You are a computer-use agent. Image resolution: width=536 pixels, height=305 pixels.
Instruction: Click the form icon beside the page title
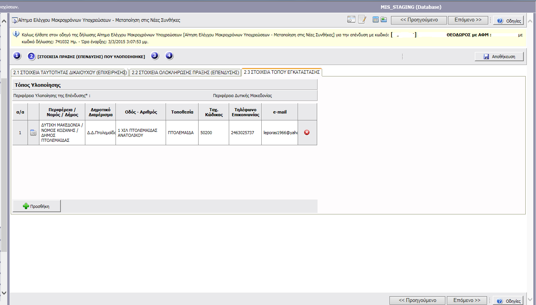pyautogui.click(x=15, y=20)
